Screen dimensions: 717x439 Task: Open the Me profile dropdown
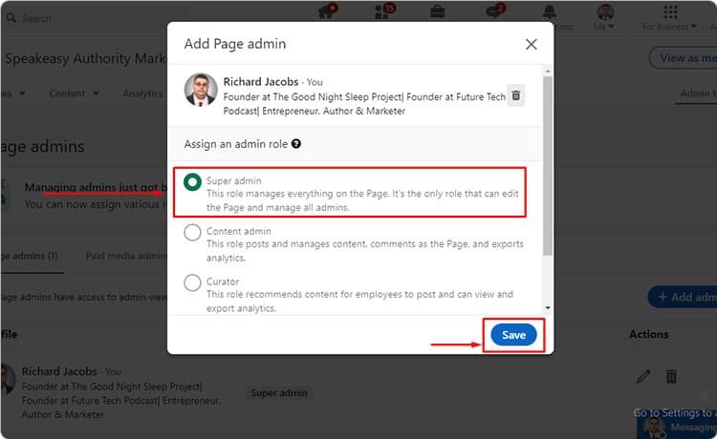point(605,17)
